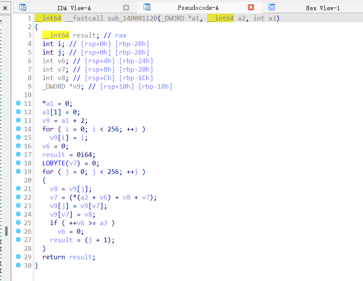Toggle breakpoint dot on line 30
The height and width of the screenshot is (281, 363).
point(18,265)
